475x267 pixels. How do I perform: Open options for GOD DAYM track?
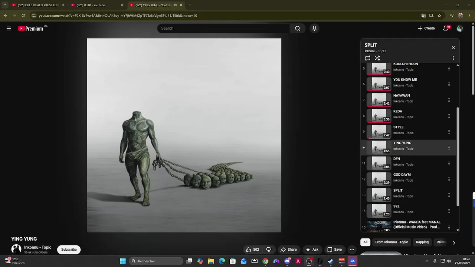[449, 179]
